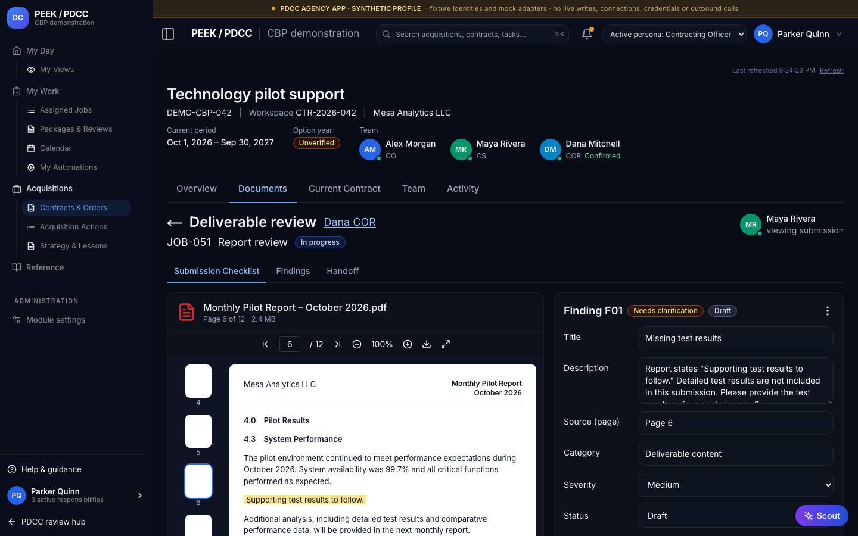858x536 pixels.
Task: Open Finding F01 more options menu
Action: pos(827,311)
